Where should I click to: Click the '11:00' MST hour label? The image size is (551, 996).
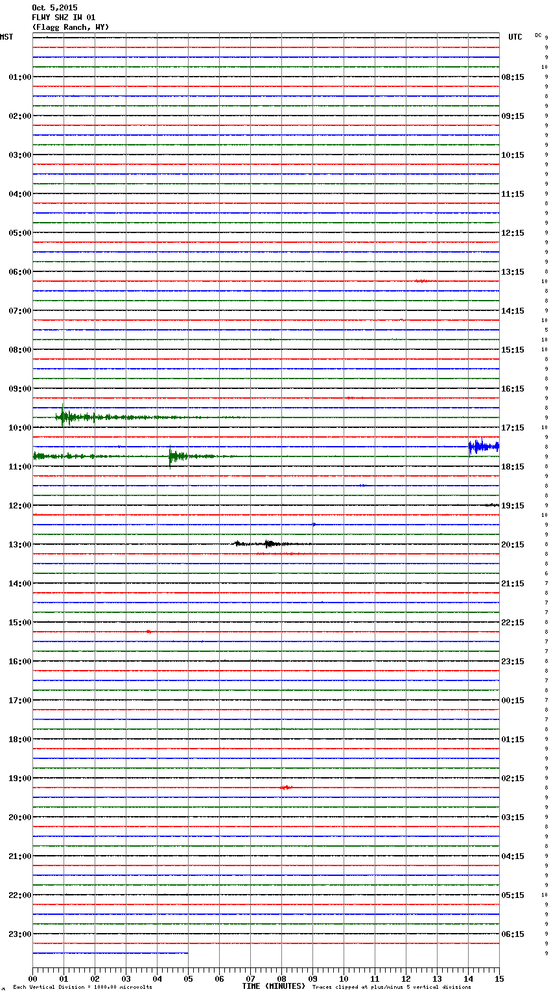[20, 467]
